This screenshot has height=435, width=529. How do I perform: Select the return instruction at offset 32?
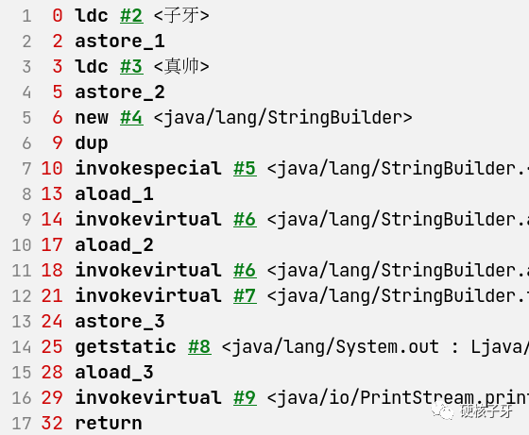coord(109,424)
